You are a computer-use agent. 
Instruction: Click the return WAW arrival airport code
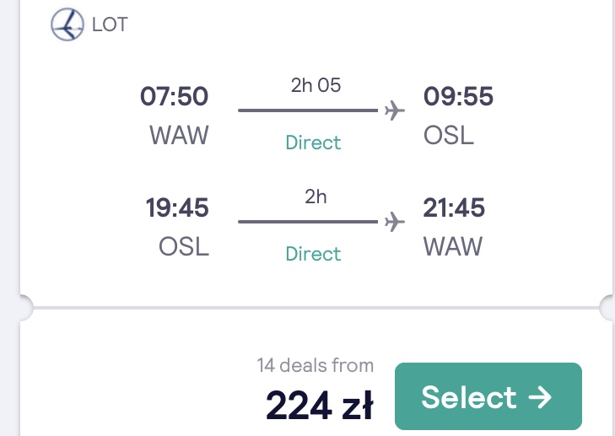click(453, 247)
